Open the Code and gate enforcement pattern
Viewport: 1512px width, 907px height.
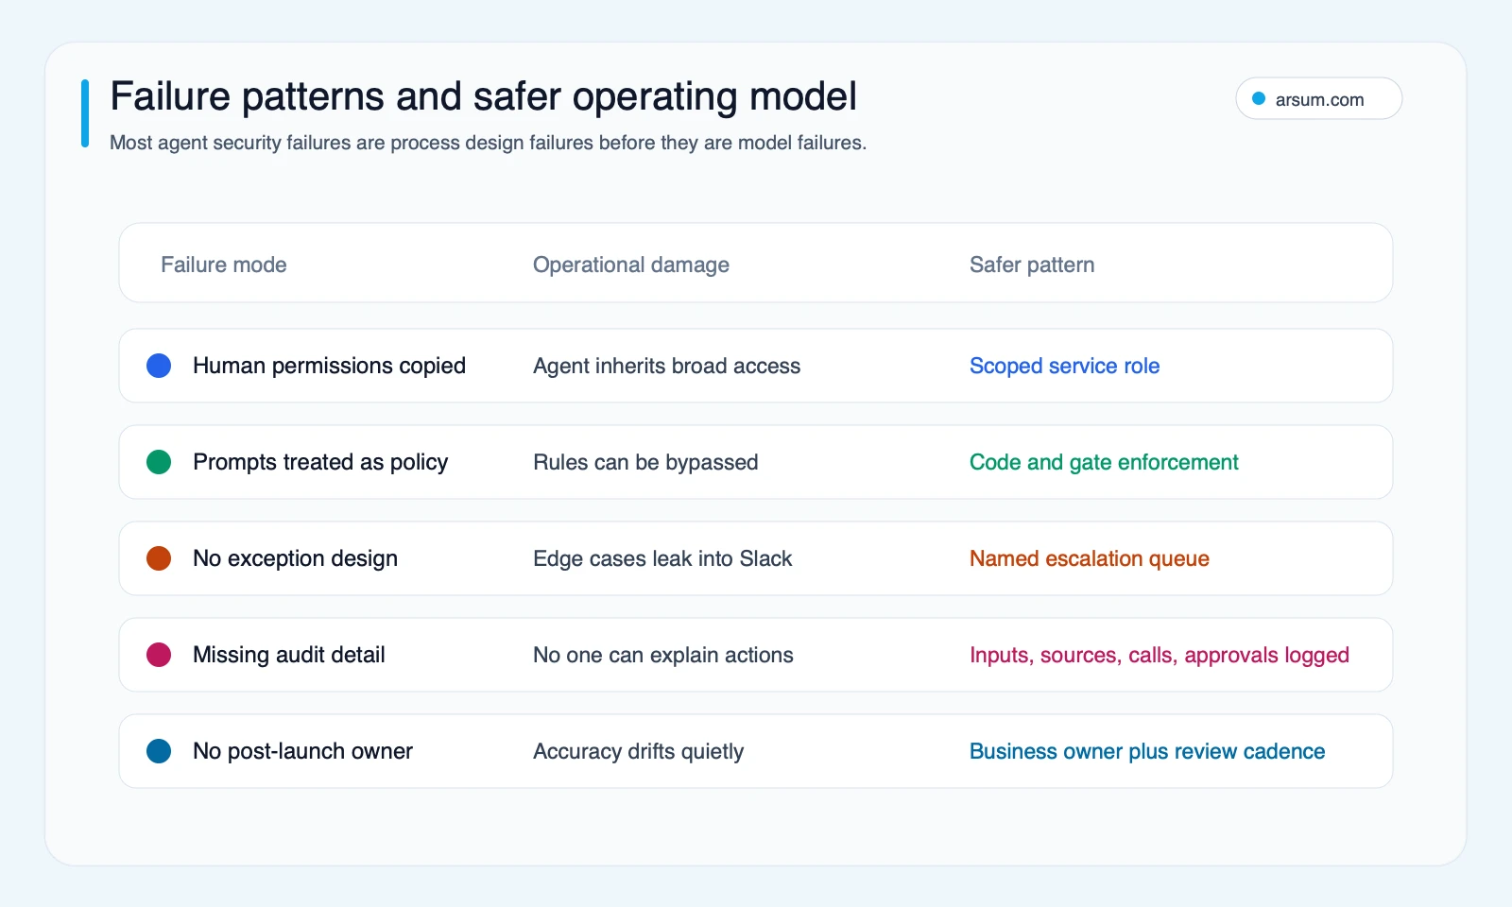tap(1104, 462)
